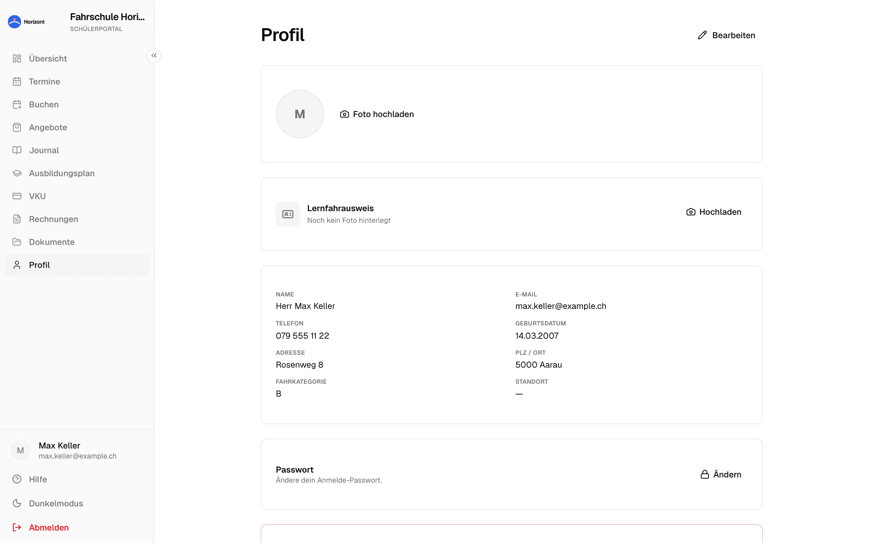
Task: Click the Übersicht dashboard icon
Action: pos(17,59)
